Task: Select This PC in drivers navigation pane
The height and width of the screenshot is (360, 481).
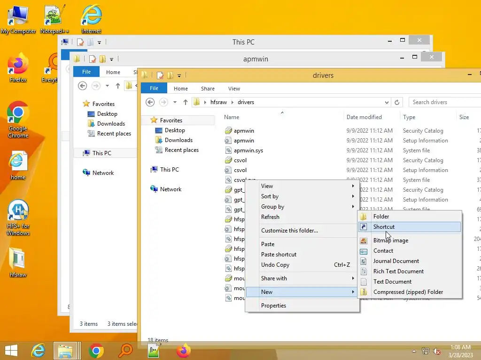Action: pos(169,170)
